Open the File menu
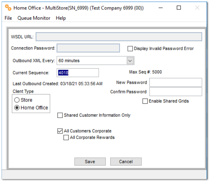210x182 pixels. point(8,18)
